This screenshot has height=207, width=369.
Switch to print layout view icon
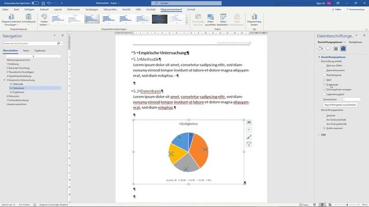(x=322, y=205)
